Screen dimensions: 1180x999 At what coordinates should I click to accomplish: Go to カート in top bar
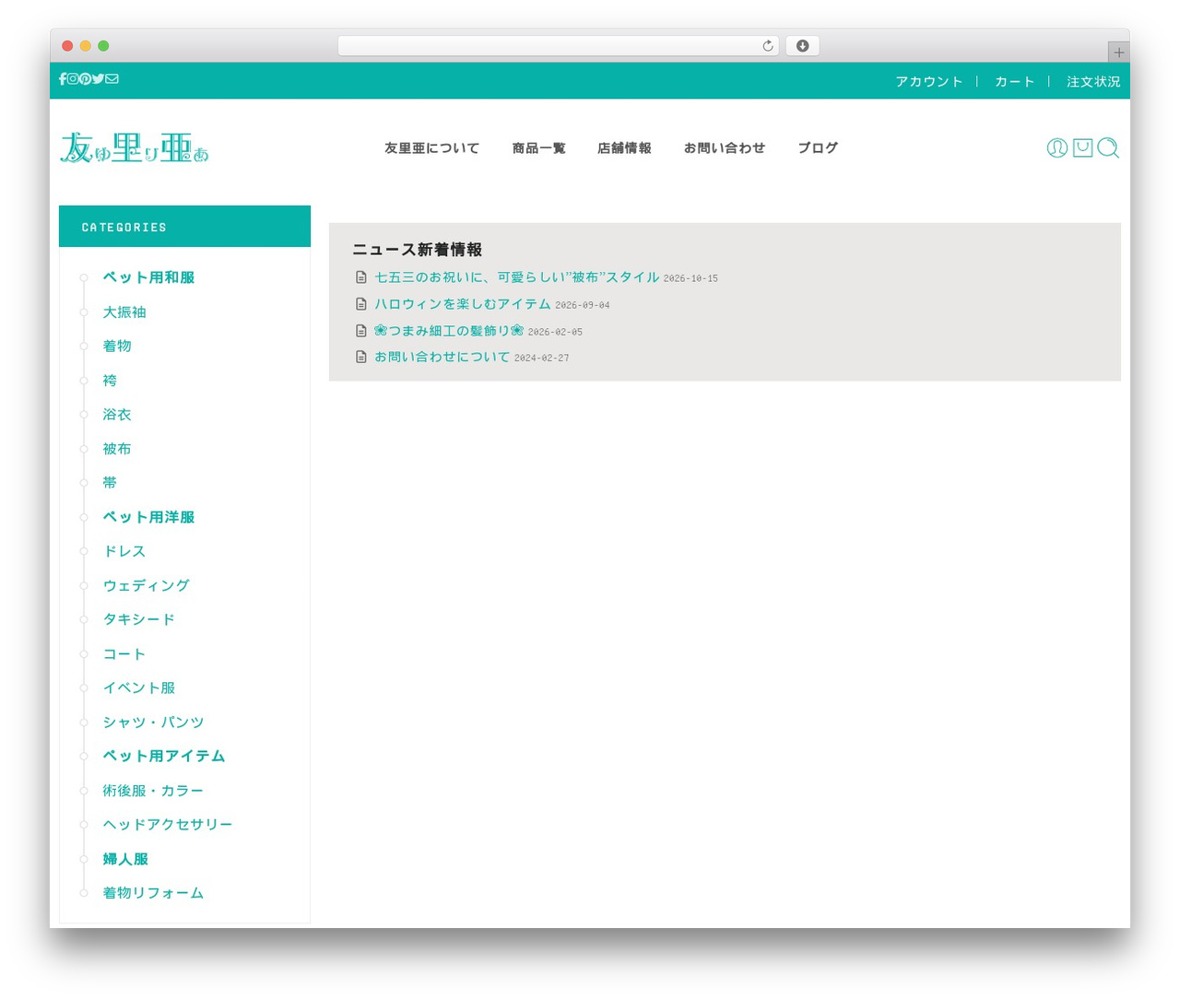pos(1014,82)
